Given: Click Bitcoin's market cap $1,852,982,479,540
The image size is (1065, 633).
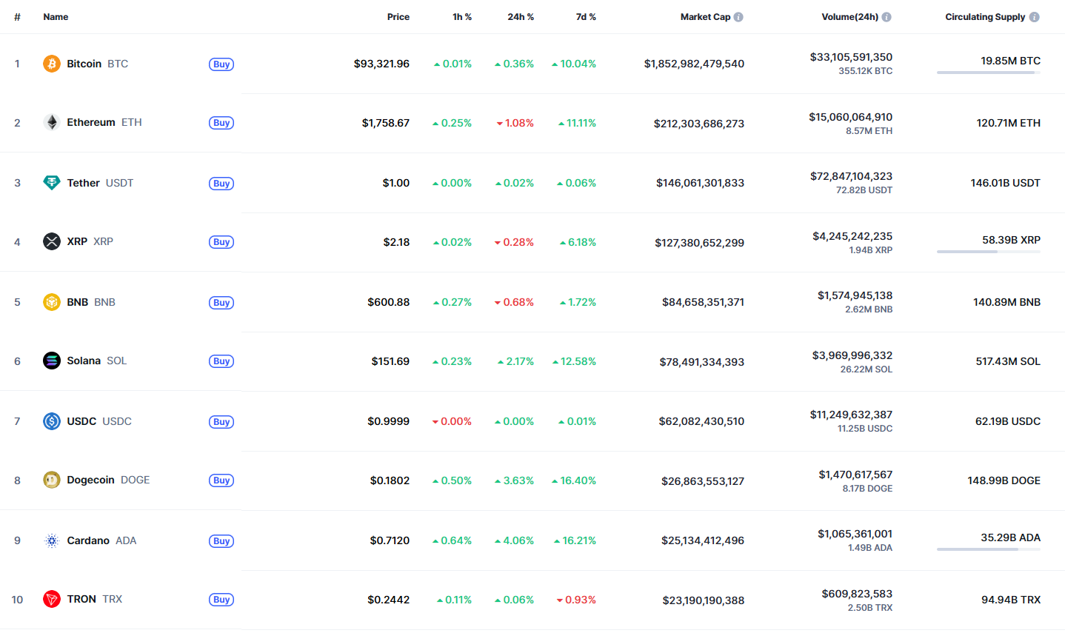Looking at the screenshot, I should pyautogui.click(x=694, y=64).
